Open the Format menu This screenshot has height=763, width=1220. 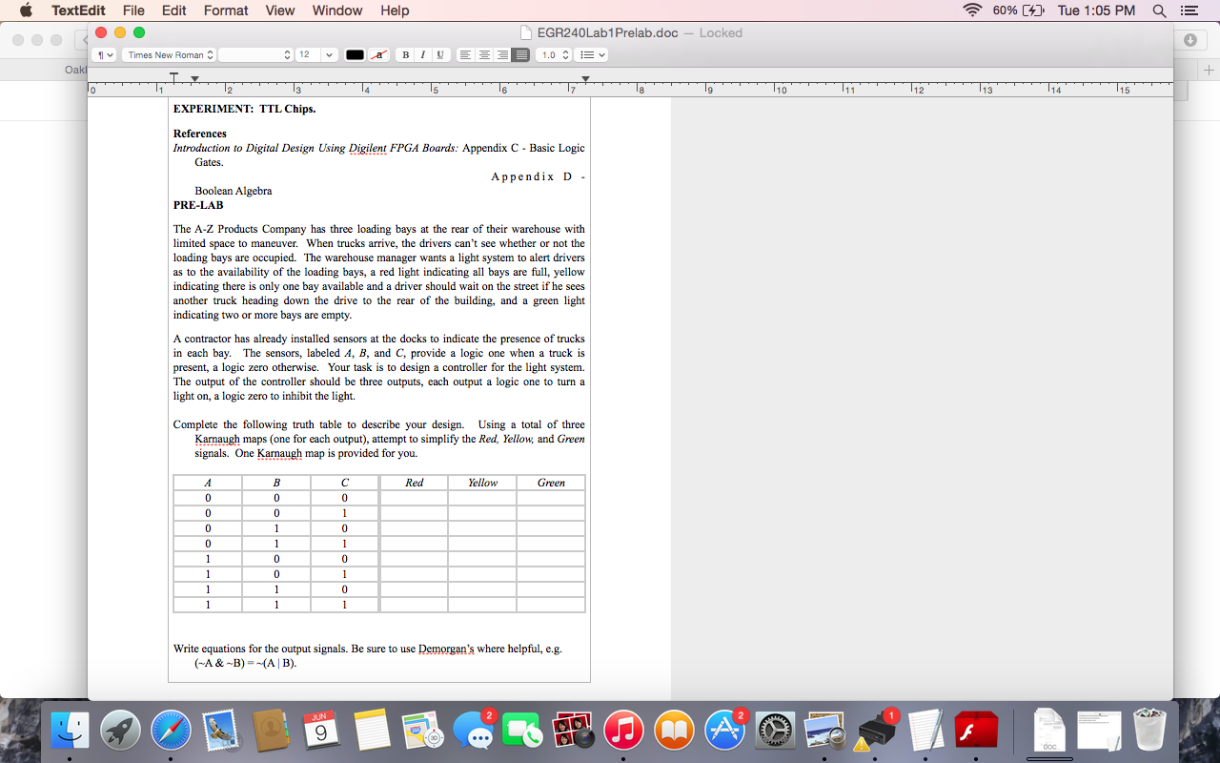225,10
